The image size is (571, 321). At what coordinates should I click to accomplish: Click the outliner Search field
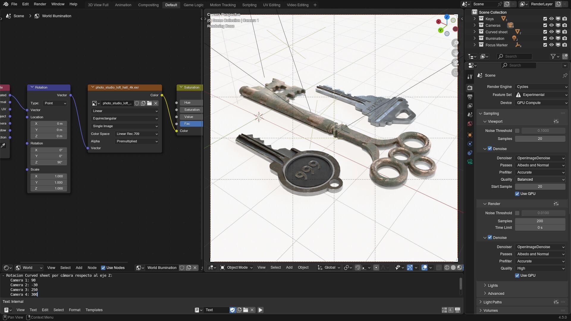pos(514,56)
